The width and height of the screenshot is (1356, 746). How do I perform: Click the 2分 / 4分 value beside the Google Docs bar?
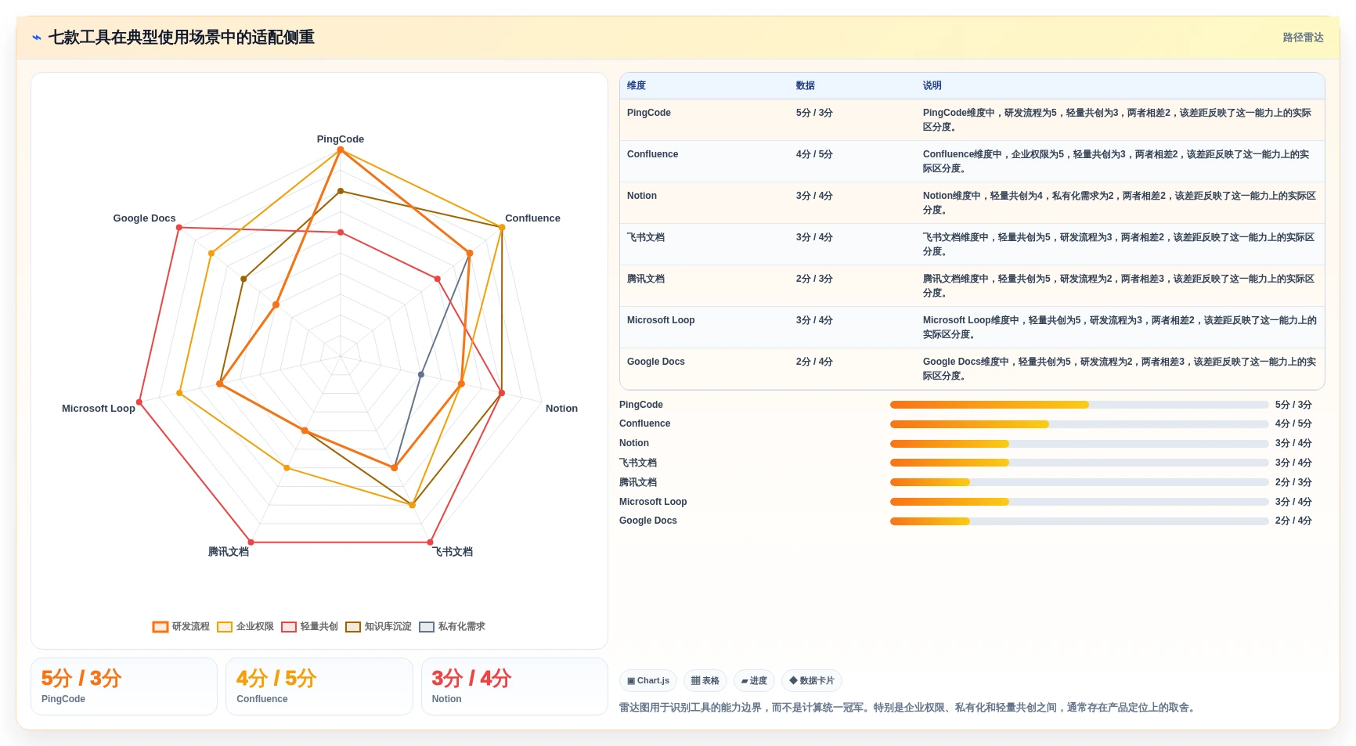click(1293, 521)
